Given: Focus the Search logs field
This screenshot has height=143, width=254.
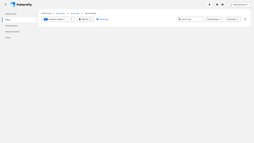Looking at the screenshot, I should tap(190, 19).
